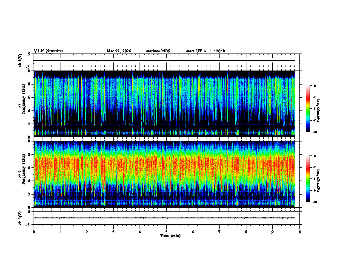Select the "start UT = 11:20:0" header text
This screenshot has width=337, height=260.
[206, 51]
